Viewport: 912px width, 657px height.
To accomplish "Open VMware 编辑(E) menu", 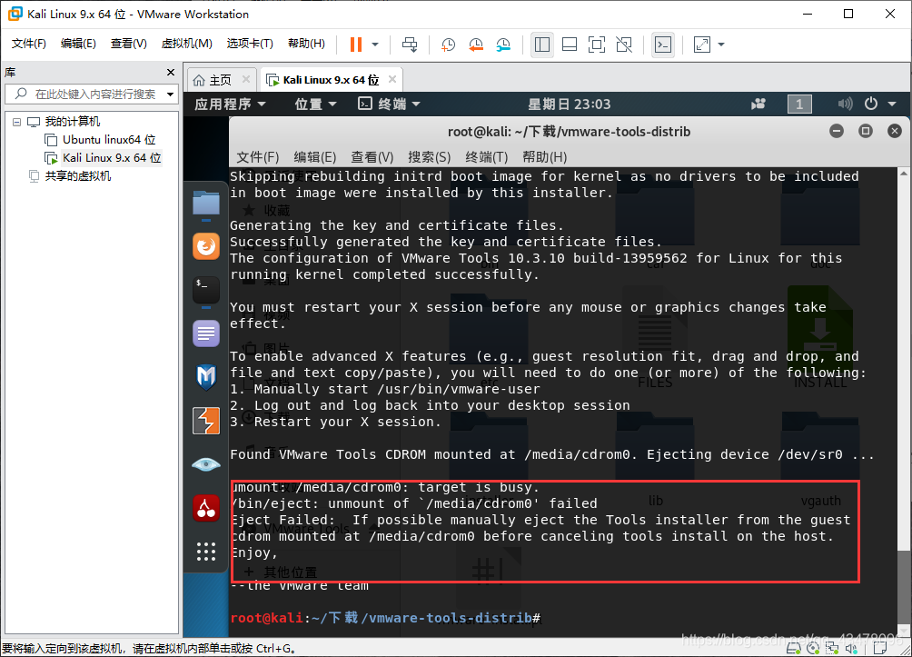I will click(78, 44).
